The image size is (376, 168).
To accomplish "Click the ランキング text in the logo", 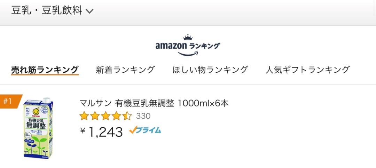I will 205,46.
